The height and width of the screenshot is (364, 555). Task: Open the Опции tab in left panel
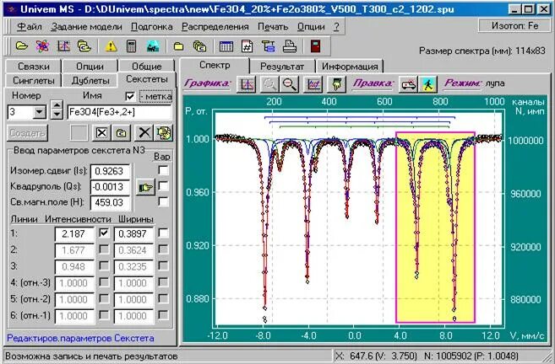[x=90, y=67]
